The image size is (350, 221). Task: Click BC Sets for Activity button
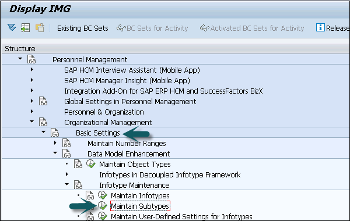pos(152,28)
